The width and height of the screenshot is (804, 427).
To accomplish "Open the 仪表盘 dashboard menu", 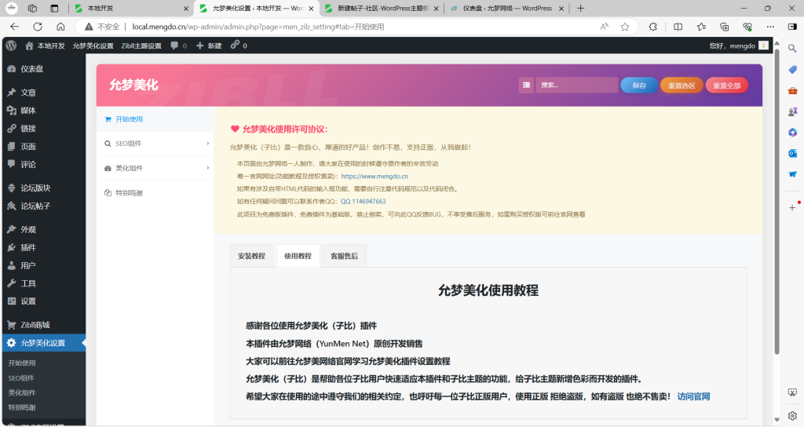I will coord(31,69).
